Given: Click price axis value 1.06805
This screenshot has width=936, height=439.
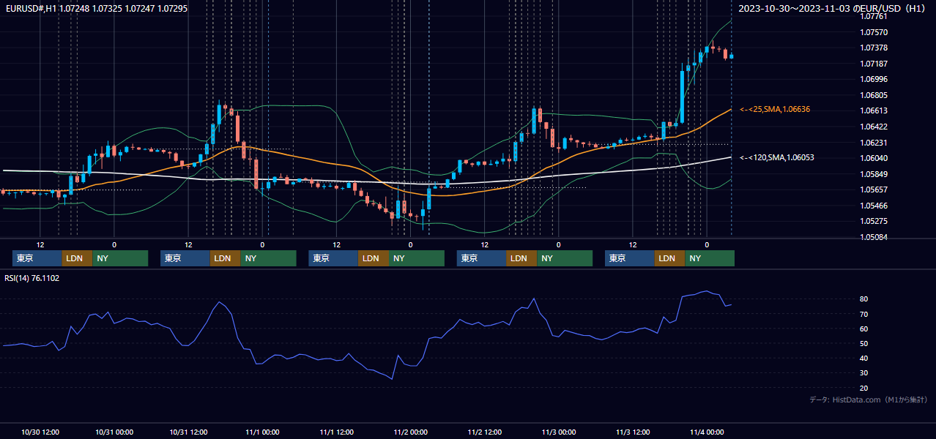Looking at the screenshot, I should pyautogui.click(x=873, y=95).
